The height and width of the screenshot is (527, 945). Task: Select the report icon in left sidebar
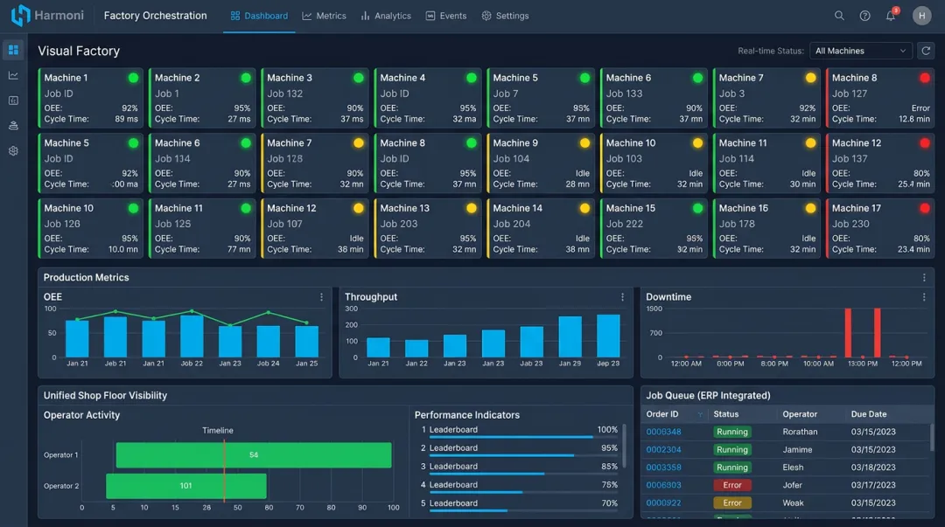point(13,101)
